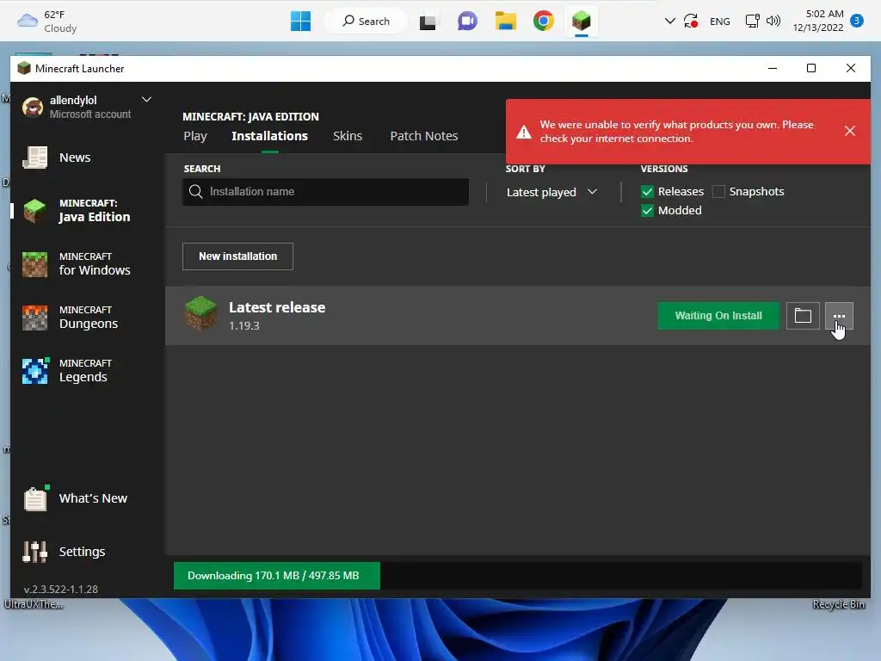881x661 pixels.
Task: Click the launcher version v.2.3.522-1.1.28 text
Action: (x=61, y=589)
